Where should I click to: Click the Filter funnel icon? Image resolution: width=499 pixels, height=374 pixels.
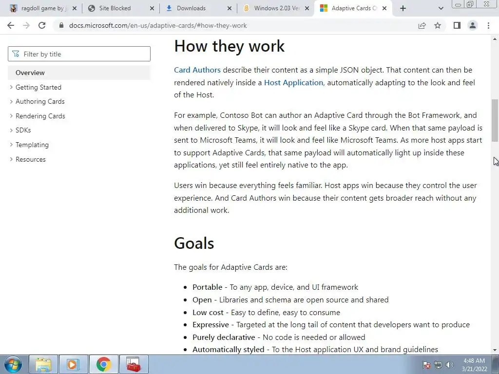pos(16,54)
